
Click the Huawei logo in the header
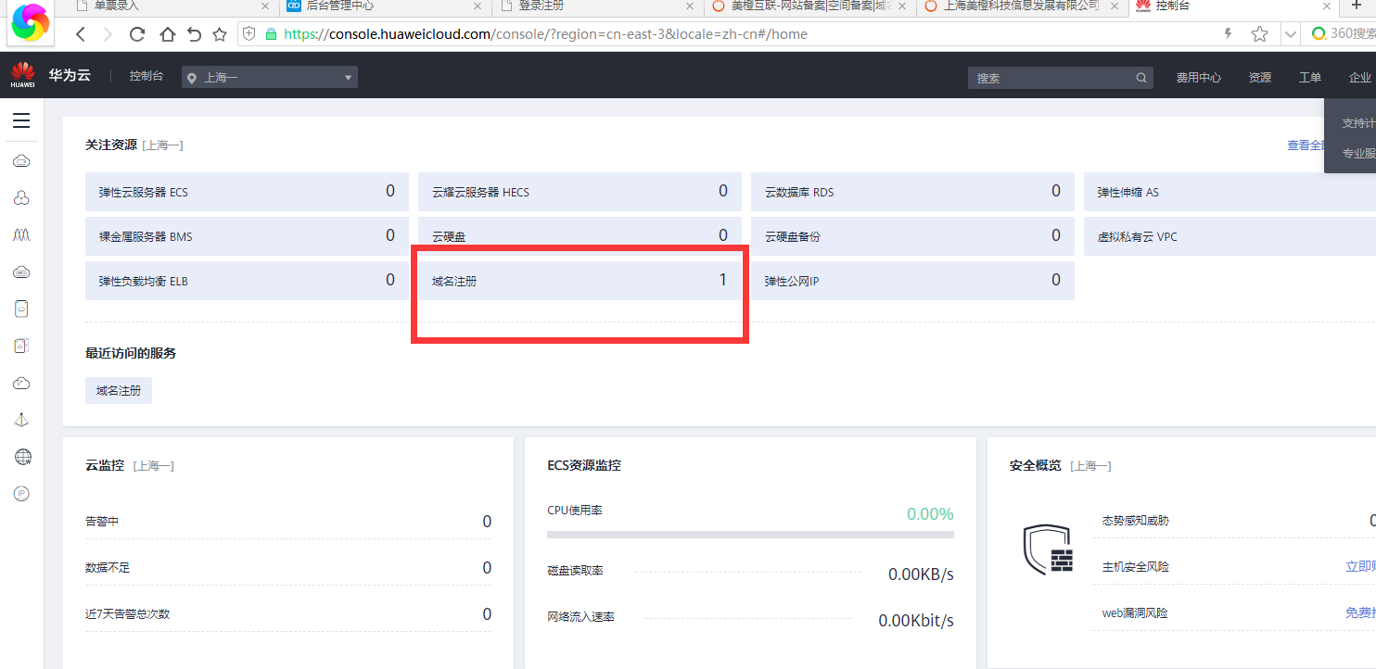(22, 74)
